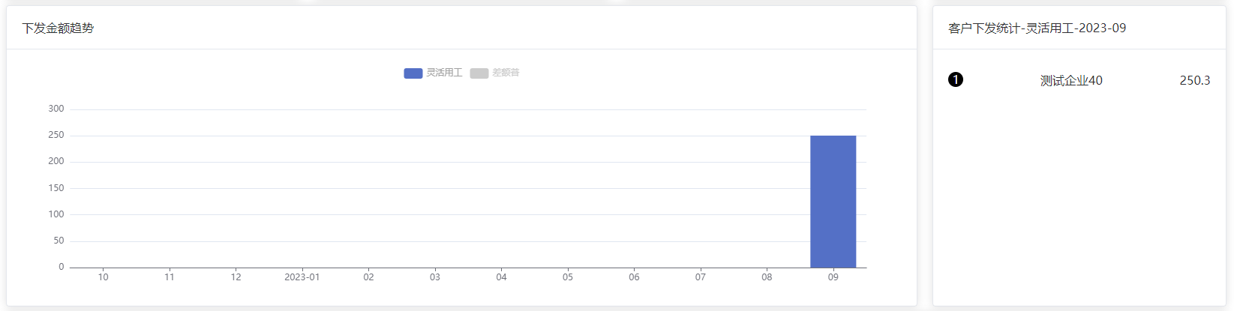Click the blue 灵活用工 legend swatch
Image resolution: width=1234 pixels, height=311 pixels.
pyautogui.click(x=413, y=73)
